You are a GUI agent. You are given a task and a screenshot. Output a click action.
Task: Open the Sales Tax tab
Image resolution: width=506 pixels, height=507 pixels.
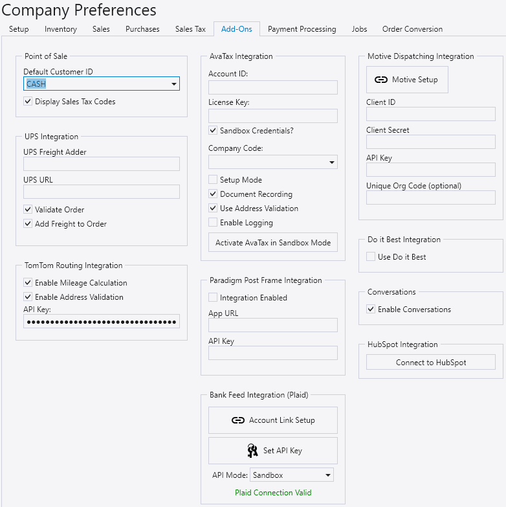[x=190, y=29]
